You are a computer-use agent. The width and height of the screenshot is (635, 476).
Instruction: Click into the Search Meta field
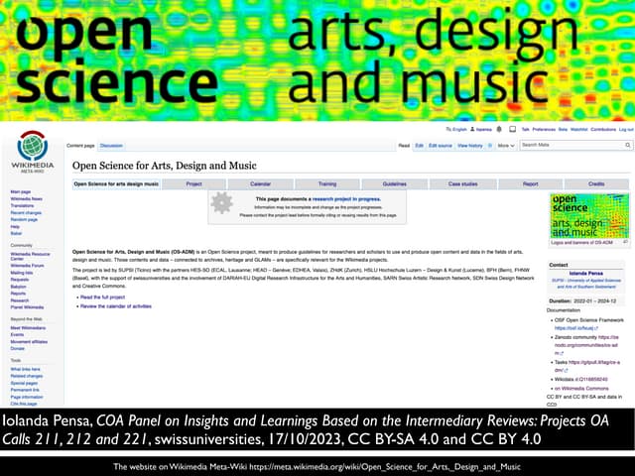pyautogui.click(x=569, y=145)
